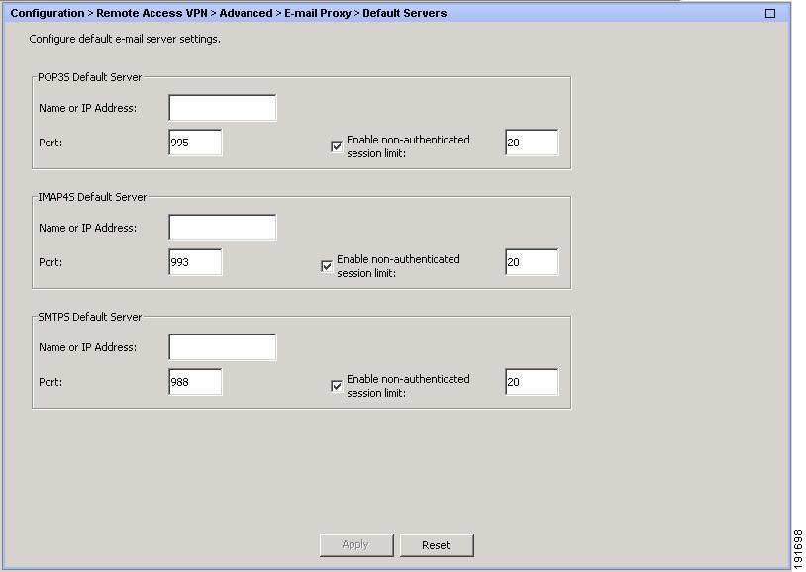Click the IMAP4S Name or IP Address field
Image resolution: width=806 pixels, height=572 pixels.
pos(223,228)
